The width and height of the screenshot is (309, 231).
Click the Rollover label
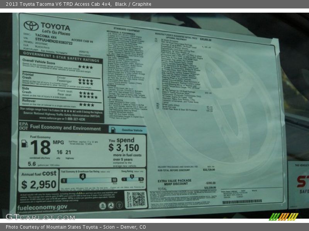tap(29, 101)
